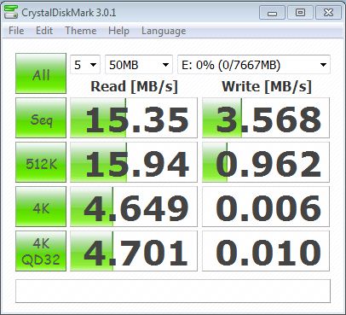The image size is (346, 315).
Task: Open the Help menu
Action: (x=118, y=31)
